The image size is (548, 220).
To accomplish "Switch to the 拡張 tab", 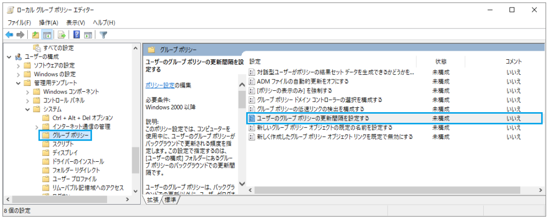I will click(153, 200).
